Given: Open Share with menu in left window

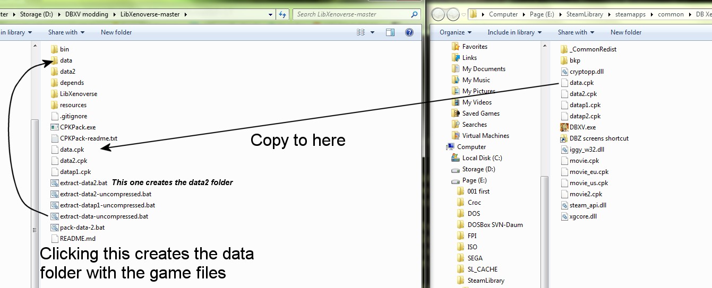Looking at the screenshot, I should pos(66,32).
